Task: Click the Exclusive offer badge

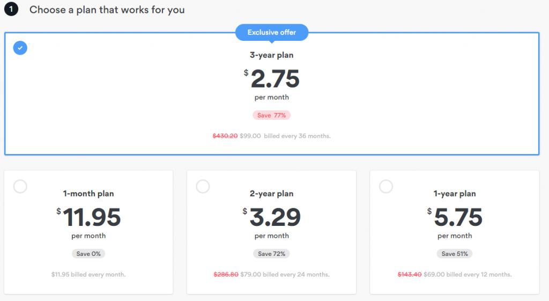Action: coord(272,33)
